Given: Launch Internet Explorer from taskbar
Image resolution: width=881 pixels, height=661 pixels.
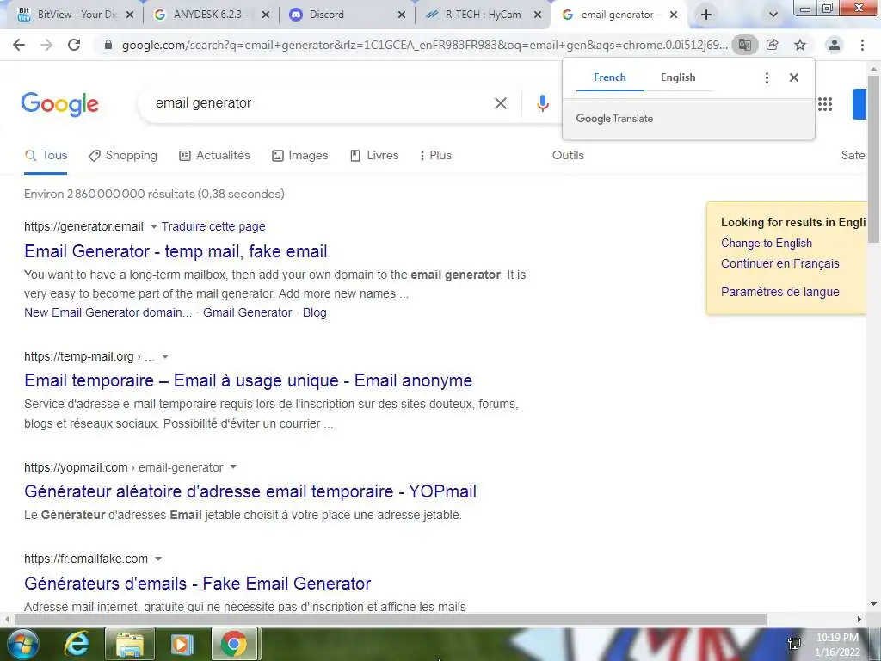Looking at the screenshot, I should (77, 644).
